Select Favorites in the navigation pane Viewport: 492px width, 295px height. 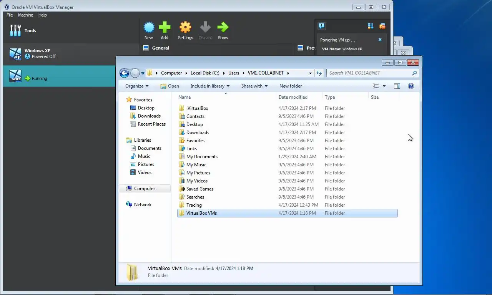point(143,100)
